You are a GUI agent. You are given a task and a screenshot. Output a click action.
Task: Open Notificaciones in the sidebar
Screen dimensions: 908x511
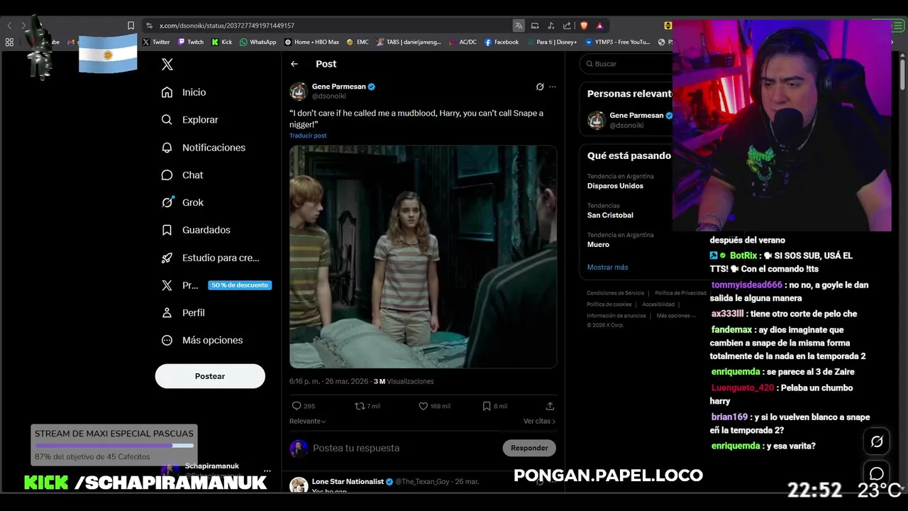point(203,148)
